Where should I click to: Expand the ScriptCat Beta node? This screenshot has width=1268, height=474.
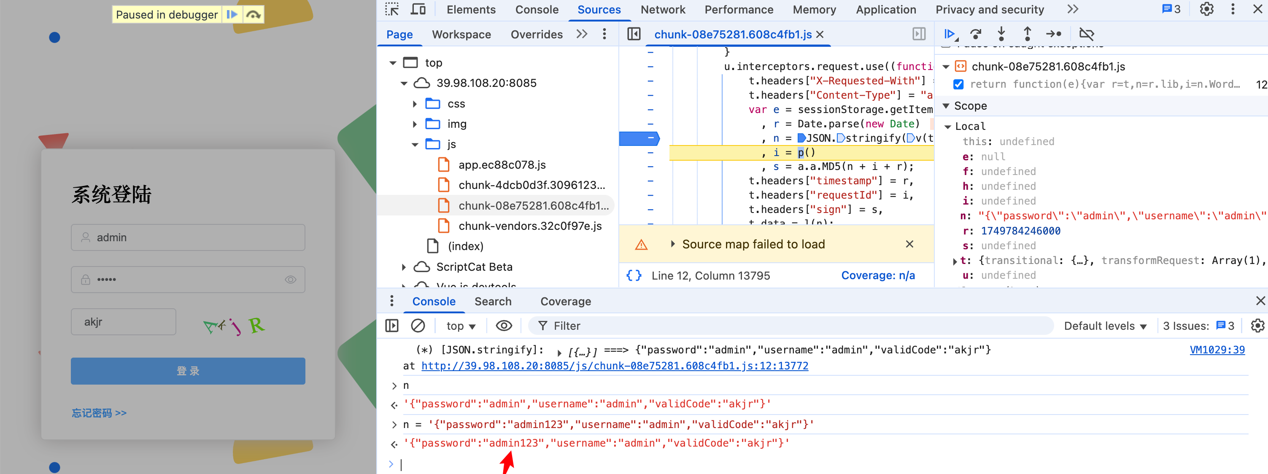click(404, 267)
